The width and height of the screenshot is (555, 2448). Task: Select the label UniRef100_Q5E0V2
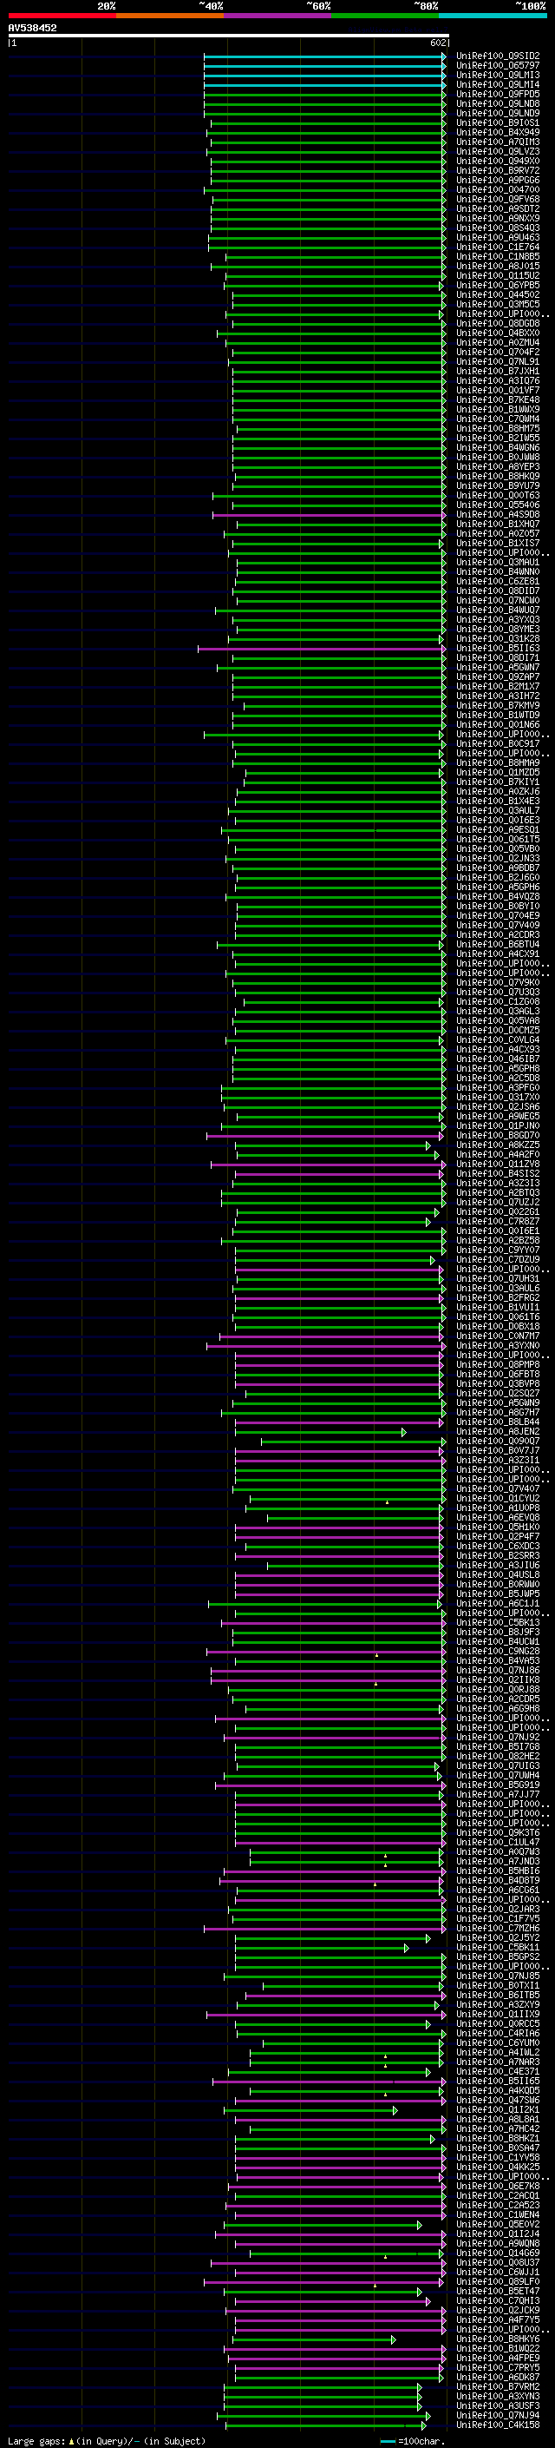[x=498, y=2225]
